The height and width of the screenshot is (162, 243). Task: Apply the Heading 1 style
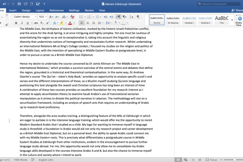pos(189,20)
